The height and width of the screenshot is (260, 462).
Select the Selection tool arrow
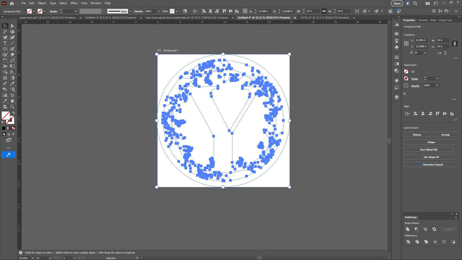pyautogui.click(x=5, y=26)
